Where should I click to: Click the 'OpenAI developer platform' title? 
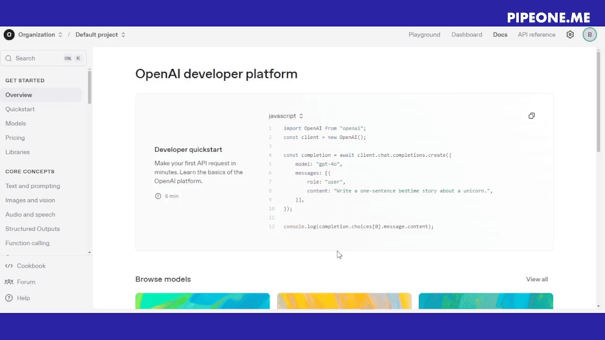(216, 74)
